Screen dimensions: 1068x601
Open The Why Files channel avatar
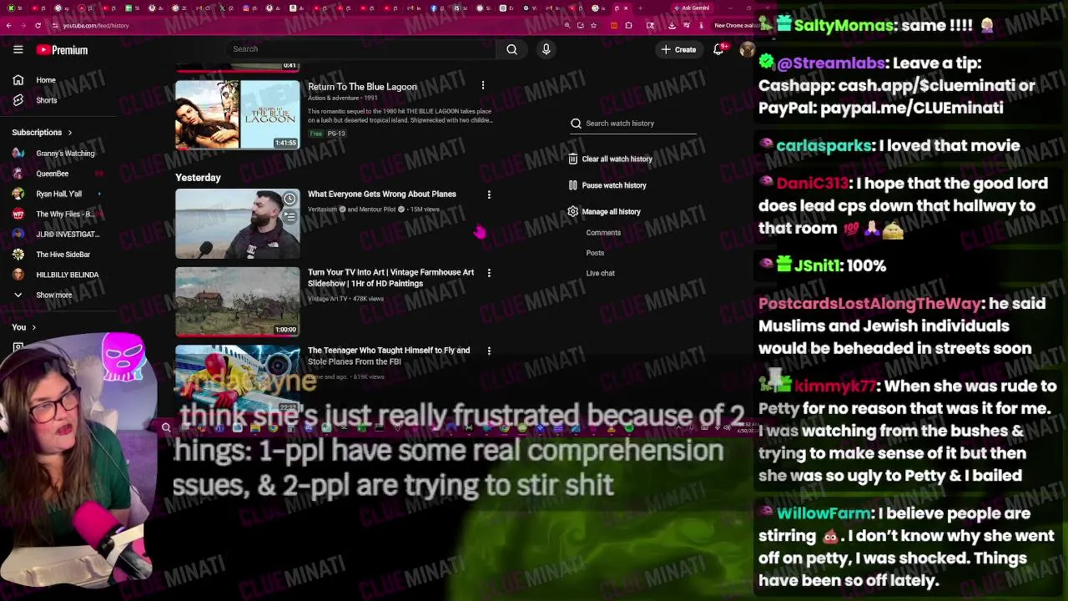tap(18, 214)
